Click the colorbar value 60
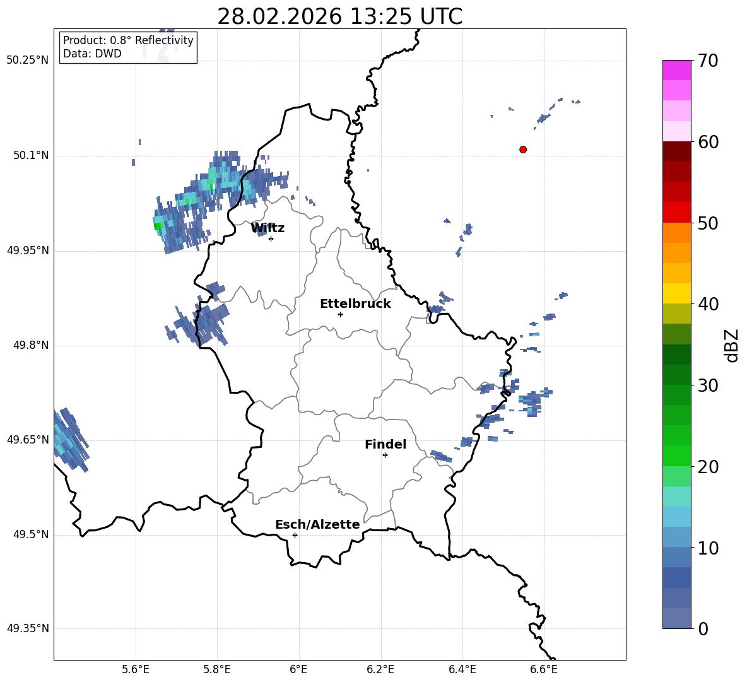The width and height of the screenshot is (747, 682). coord(708,142)
